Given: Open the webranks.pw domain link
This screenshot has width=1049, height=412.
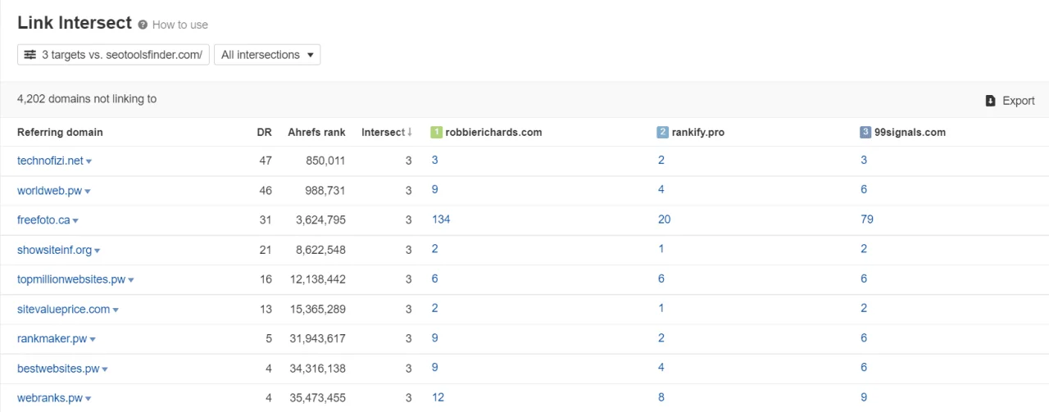Looking at the screenshot, I should (50, 398).
